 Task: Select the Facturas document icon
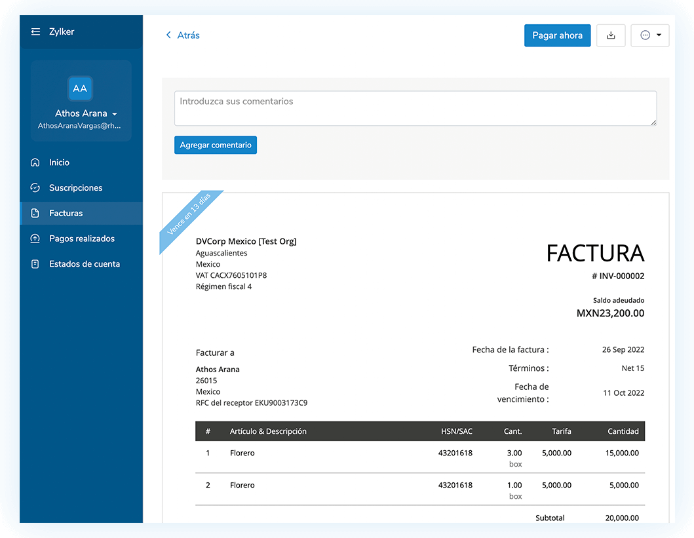click(x=35, y=213)
